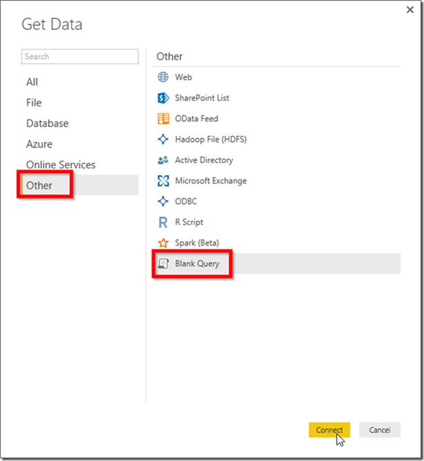Click the Active Directory people icon

click(163, 160)
